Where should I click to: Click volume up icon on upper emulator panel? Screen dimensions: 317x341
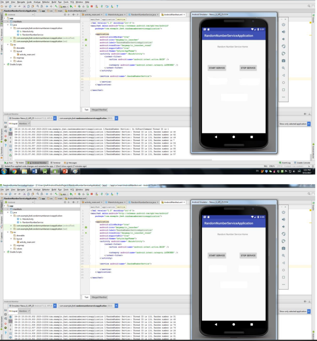click(283, 32)
